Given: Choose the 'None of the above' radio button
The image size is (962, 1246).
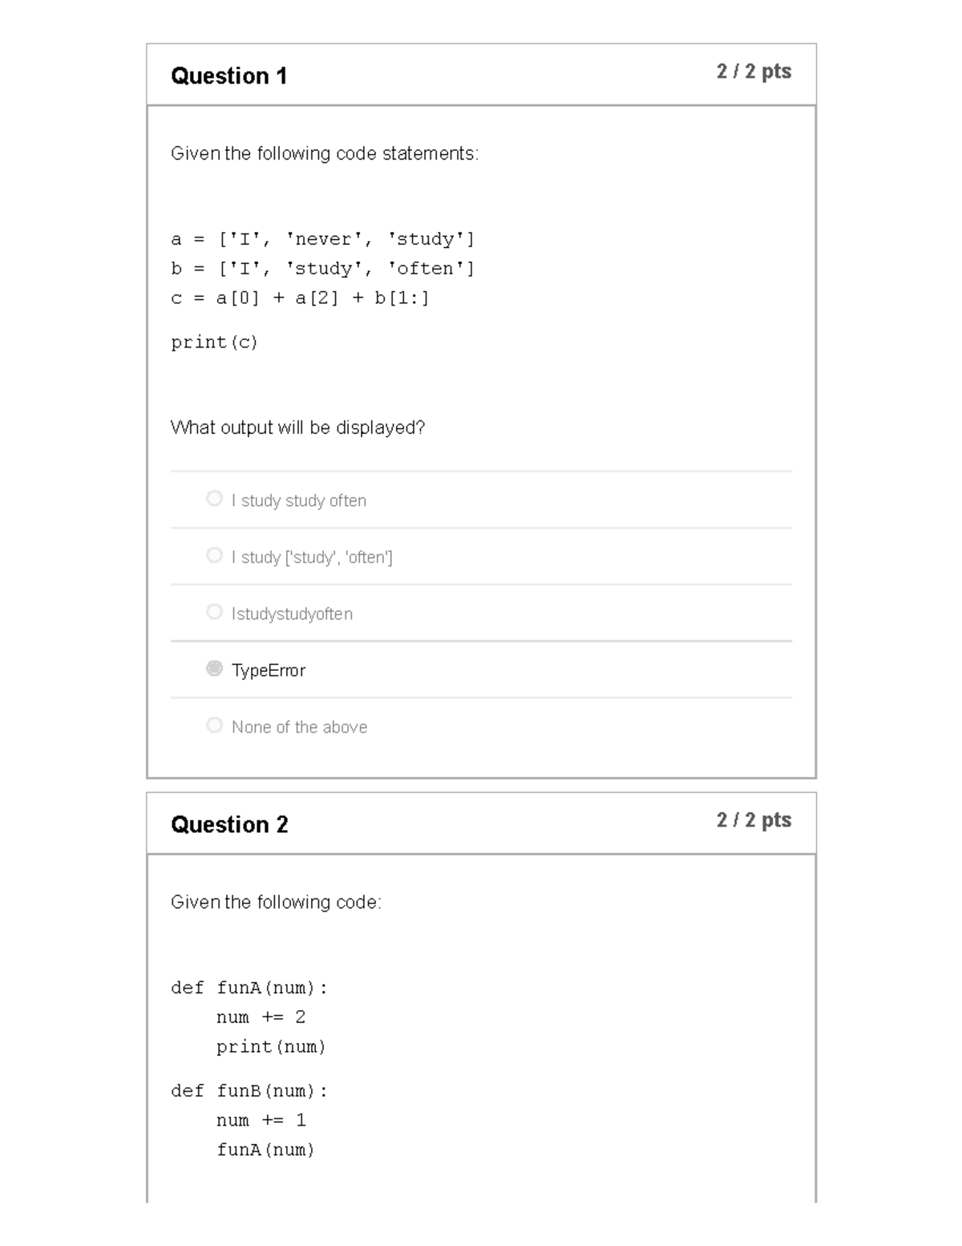Looking at the screenshot, I should pos(214,725).
